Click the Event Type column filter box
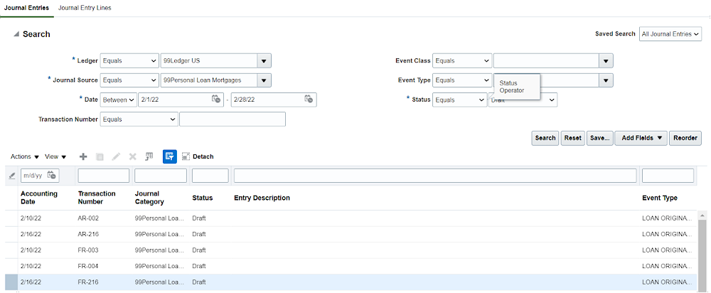The width and height of the screenshot is (711, 293). (668, 176)
